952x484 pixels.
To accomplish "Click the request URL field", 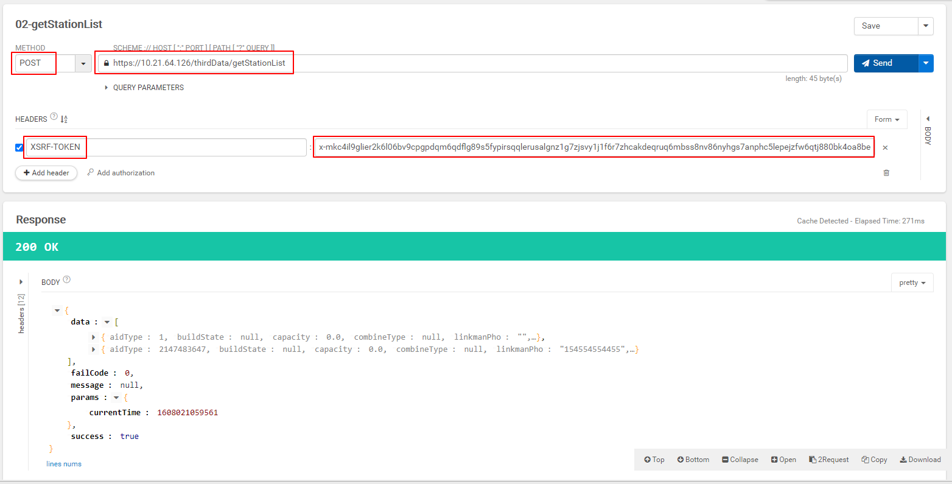I will [x=472, y=63].
